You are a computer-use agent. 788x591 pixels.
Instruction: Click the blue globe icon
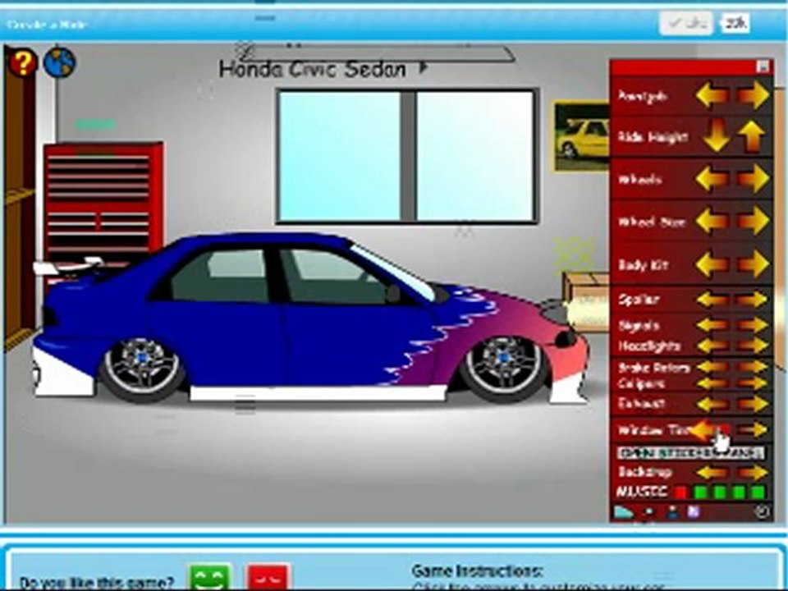click(60, 62)
